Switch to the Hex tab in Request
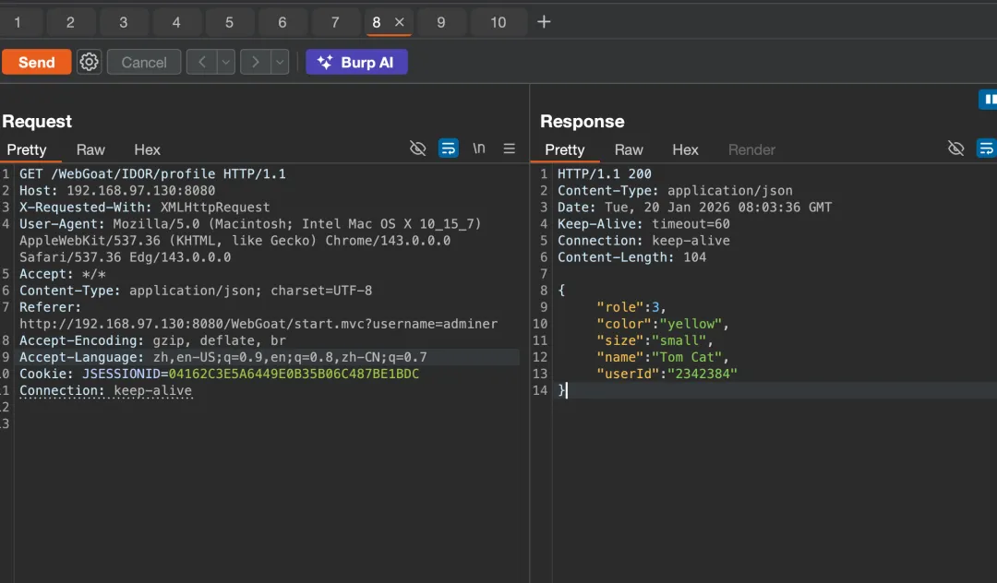The width and height of the screenshot is (997, 583). pyautogui.click(x=147, y=149)
